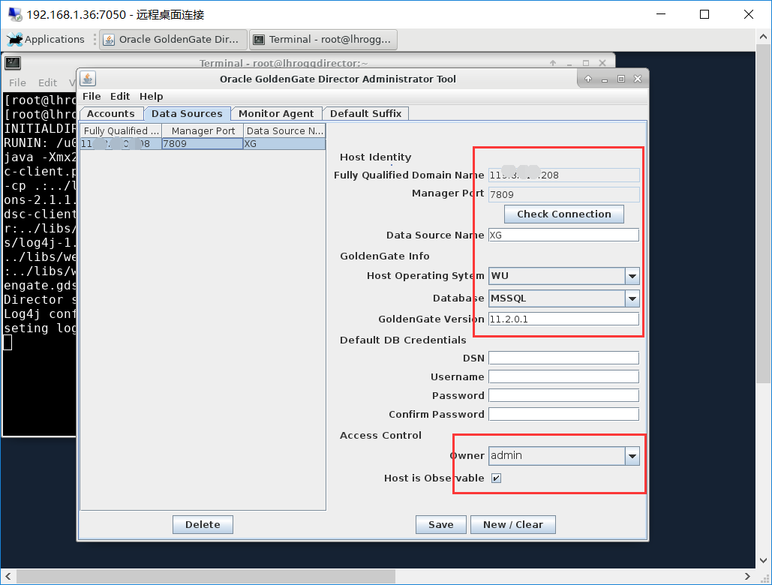Click the Username input field

click(564, 377)
